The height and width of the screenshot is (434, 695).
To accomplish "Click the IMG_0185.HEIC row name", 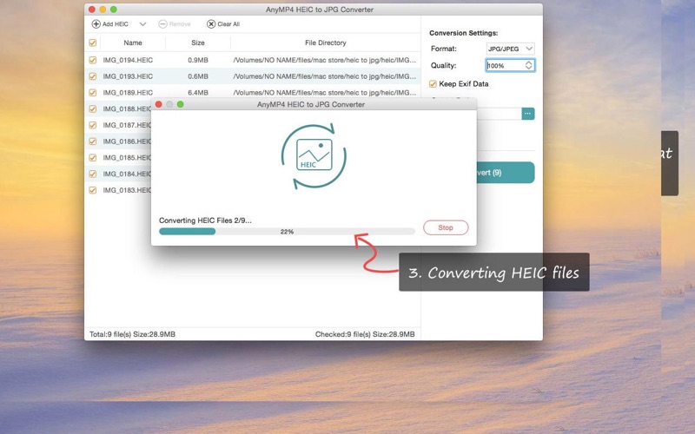I will 127,157.
